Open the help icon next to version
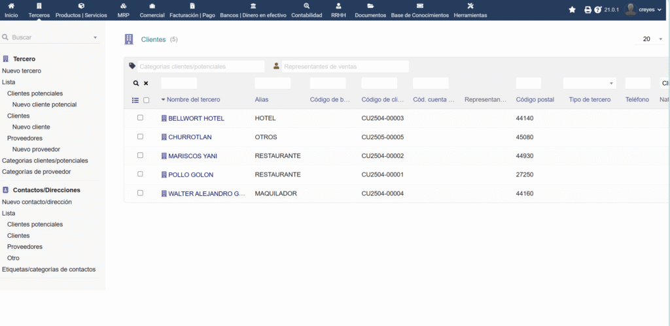The height and width of the screenshot is (326, 670). pos(597,10)
